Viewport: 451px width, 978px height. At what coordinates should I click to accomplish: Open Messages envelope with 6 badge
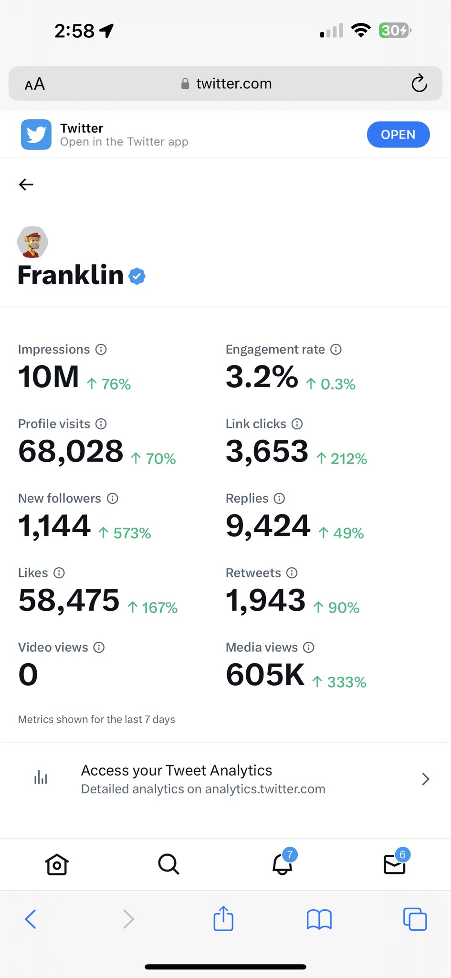(x=395, y=863)
